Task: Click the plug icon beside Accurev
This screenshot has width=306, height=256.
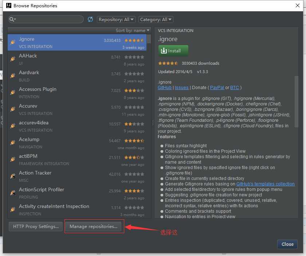Action: [x=13, y=109]
